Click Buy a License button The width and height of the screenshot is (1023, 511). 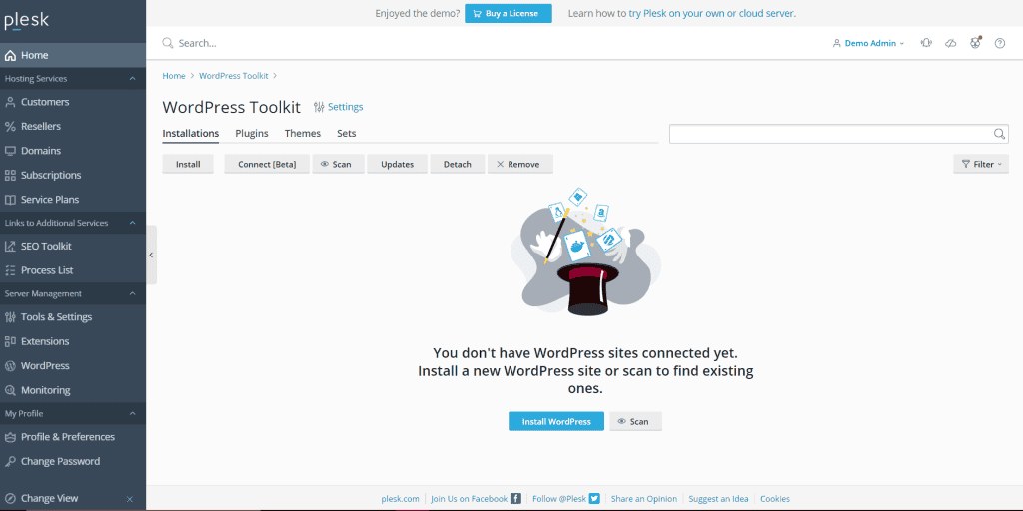point(509,13)
